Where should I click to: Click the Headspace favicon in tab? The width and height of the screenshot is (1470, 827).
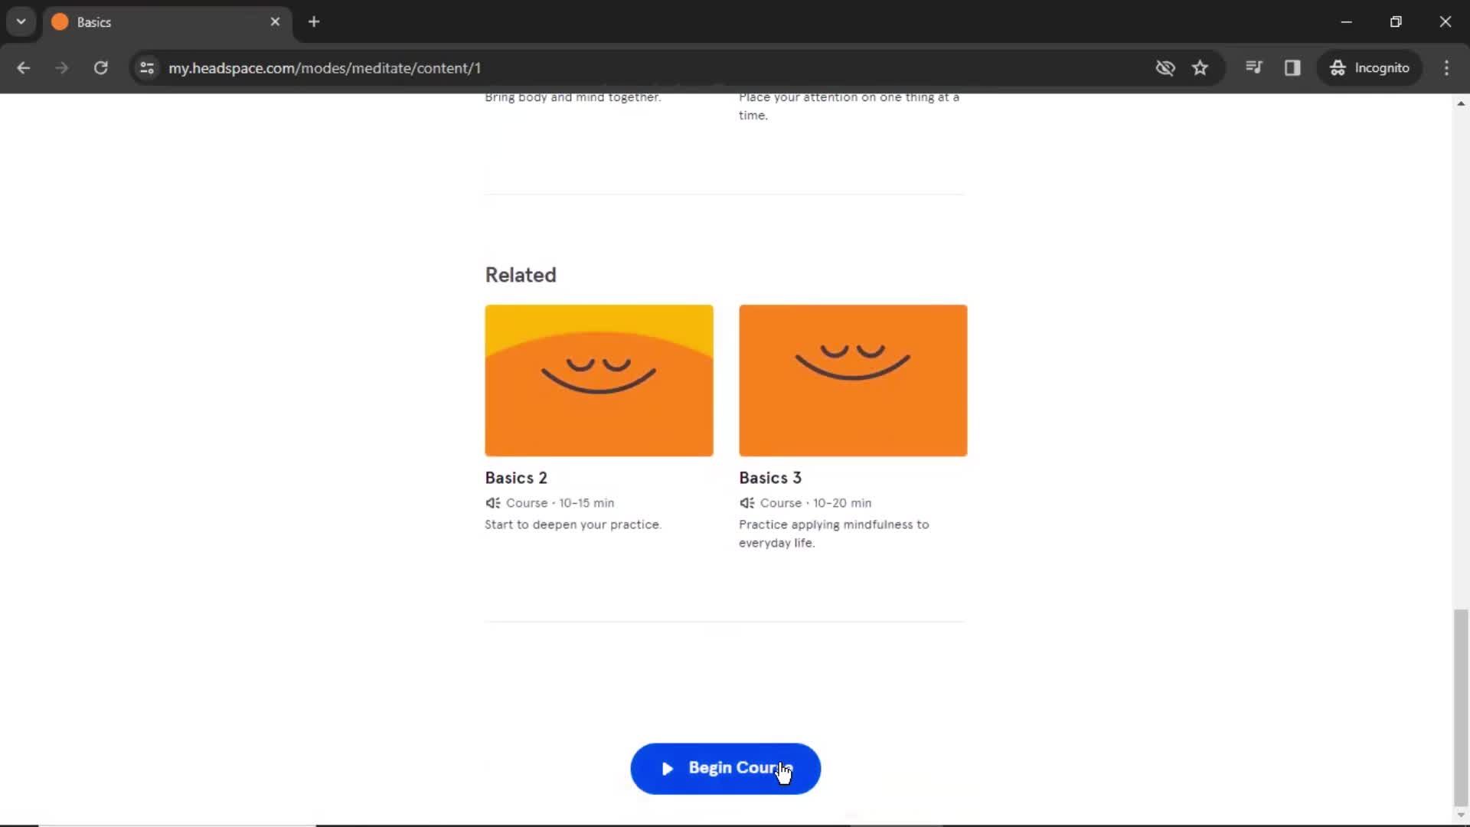click(x=60, y=22)
